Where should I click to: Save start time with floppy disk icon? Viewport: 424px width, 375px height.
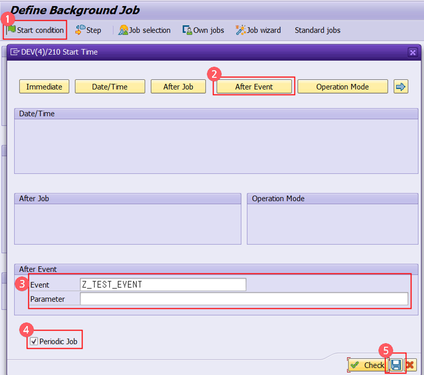tap(396, 365)
